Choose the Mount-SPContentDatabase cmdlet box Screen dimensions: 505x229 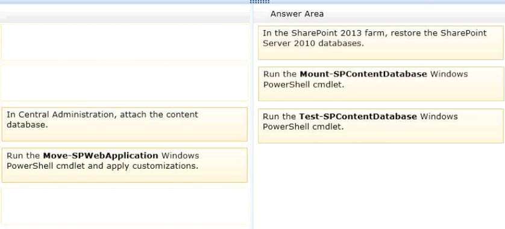(x=381, y=84)
